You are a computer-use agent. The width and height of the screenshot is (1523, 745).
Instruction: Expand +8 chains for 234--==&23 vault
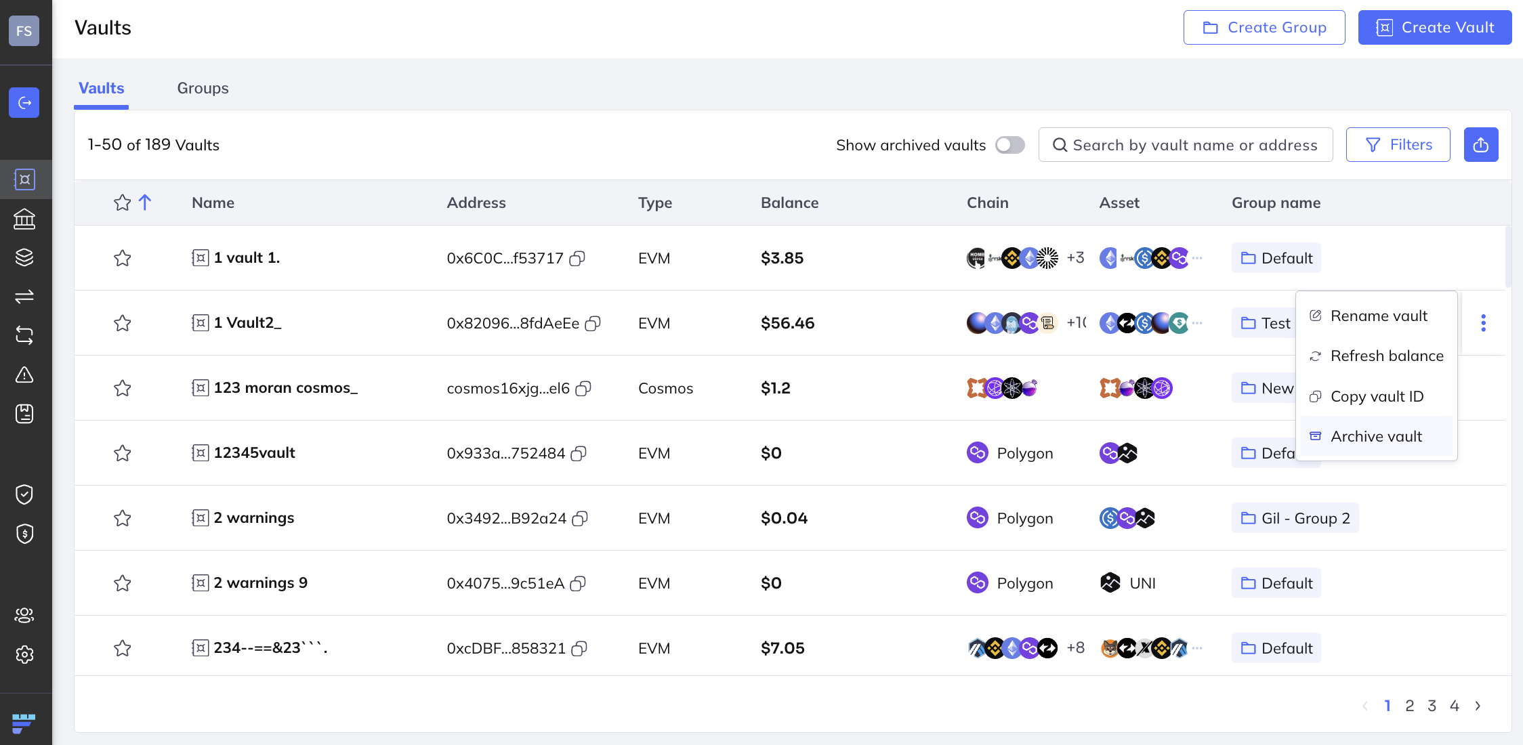coord(1075,648)
